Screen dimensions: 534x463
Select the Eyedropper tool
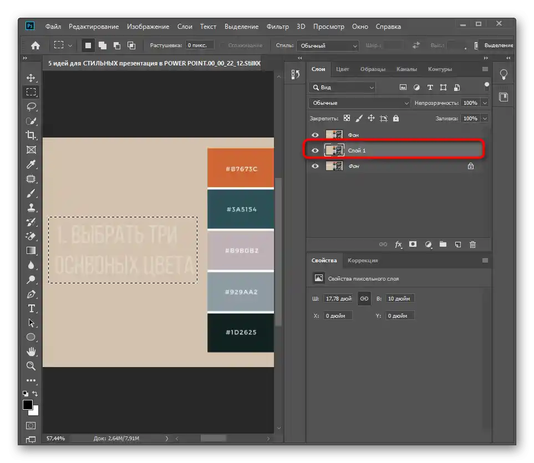coord(31,164)
